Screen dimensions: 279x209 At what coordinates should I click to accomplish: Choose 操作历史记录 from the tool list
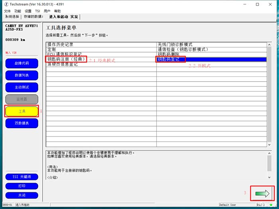(x=60, y=44)
